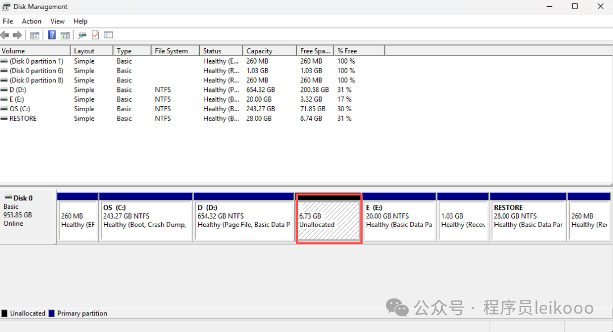Select the OS (C:) row in volume list
Screen dimensions: 613x332
pos(20,109)
